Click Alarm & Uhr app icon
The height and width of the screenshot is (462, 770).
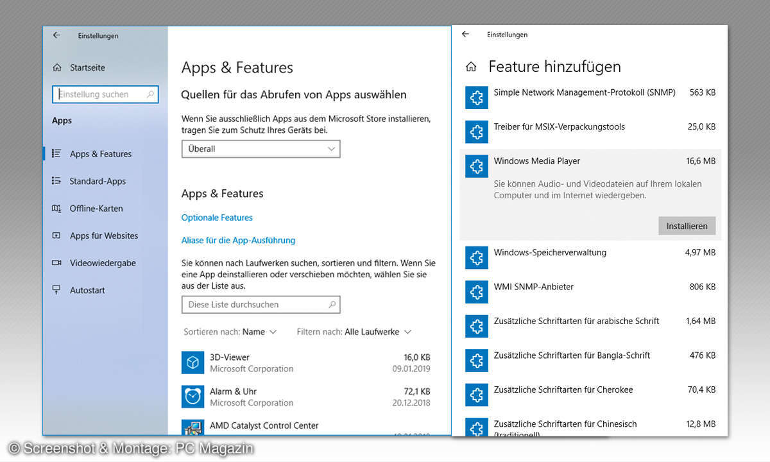(193, 397)
